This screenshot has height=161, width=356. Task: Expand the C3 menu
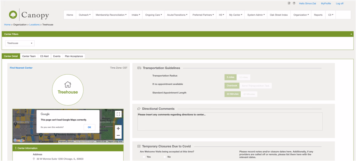[331, 15]
